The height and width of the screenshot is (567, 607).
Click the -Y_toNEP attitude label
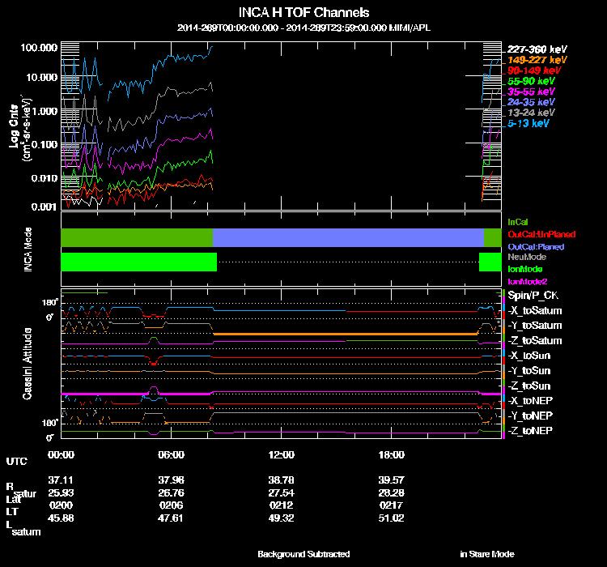tap(530, 416)
